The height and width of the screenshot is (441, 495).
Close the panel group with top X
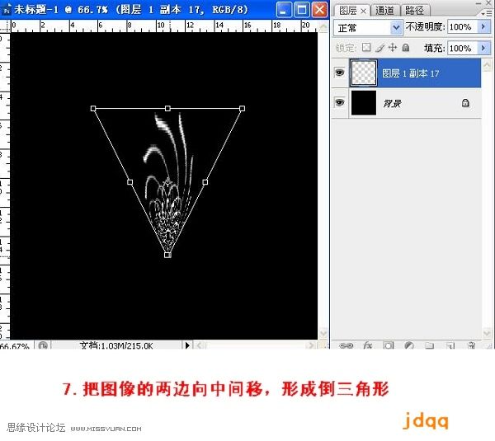[489, 2]
